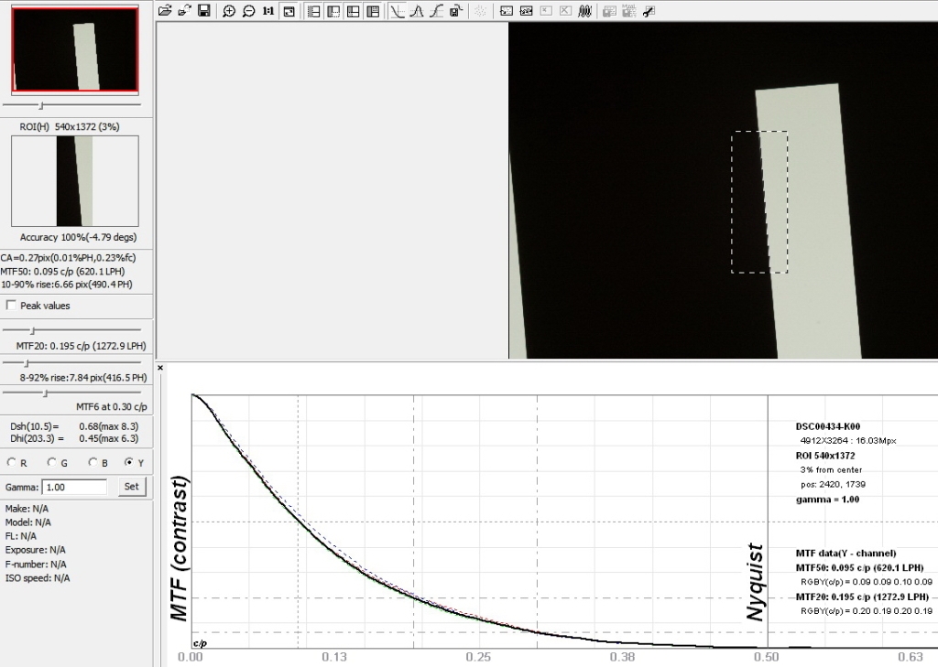Click the zoom in magnifier icon
938x667 pixels.
pos(229,11)
